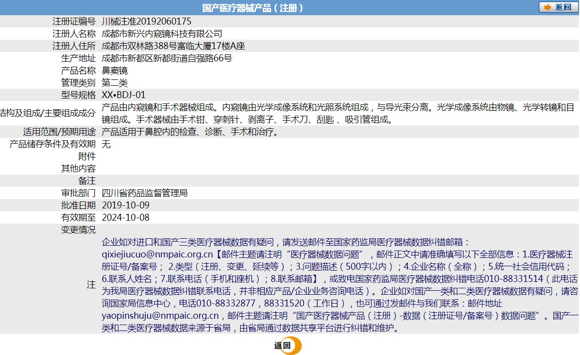Screen dimensions: 580x355
Task: Select registrant name 成都市新兴内窥镜科技有限公司
Action: point(162,34)
